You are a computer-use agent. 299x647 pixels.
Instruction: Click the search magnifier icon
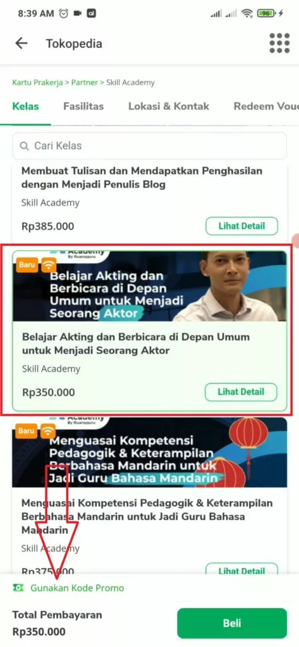click(25, 146)
